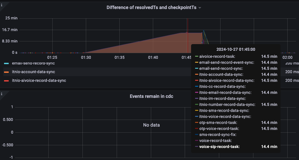Toggle the itnio-aivoice-record-data-sync legend series

tap(39, 81)
